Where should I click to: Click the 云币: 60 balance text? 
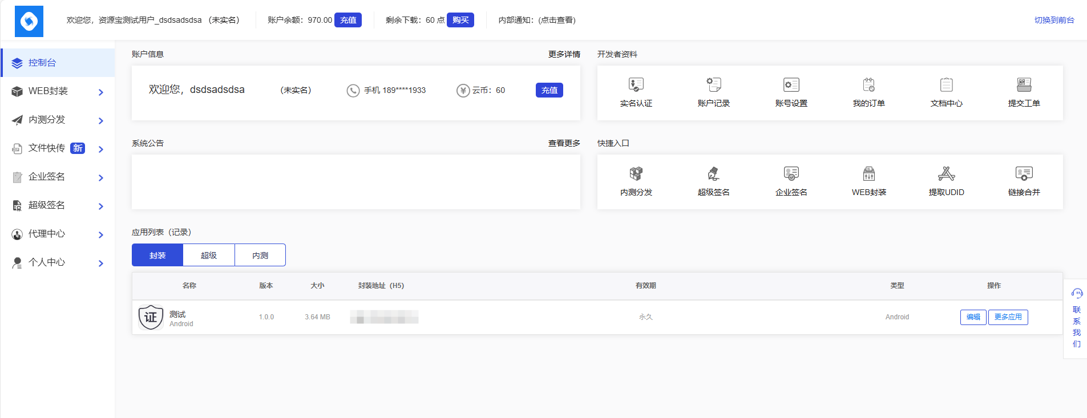click(x=488, y=90)
